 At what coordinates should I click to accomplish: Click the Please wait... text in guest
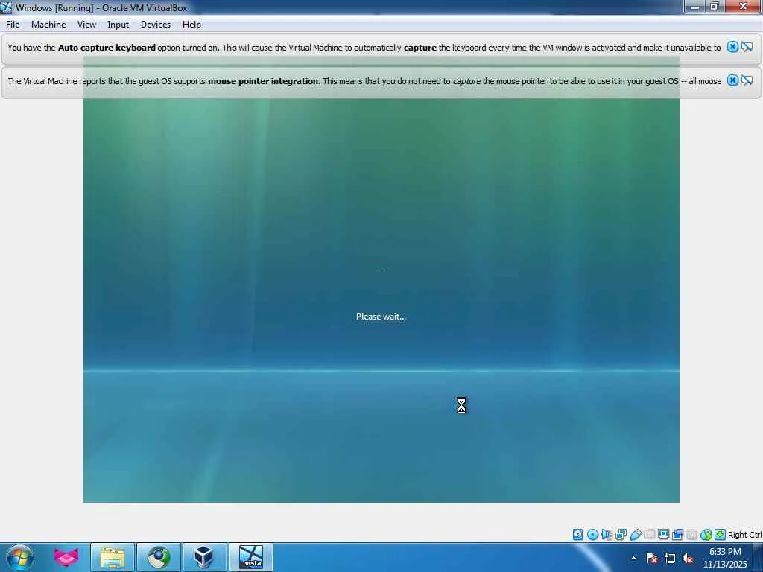click(381, 316)
